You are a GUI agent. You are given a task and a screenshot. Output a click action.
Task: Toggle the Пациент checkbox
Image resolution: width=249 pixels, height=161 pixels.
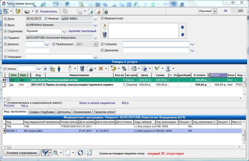coord(6,38)
